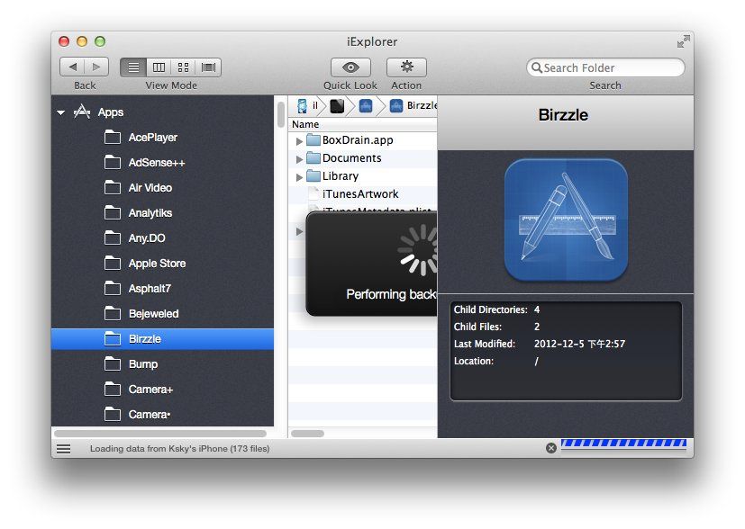745x529 pixels.
Task: Select the Apple Store folder icon
Action: (113, 264)
